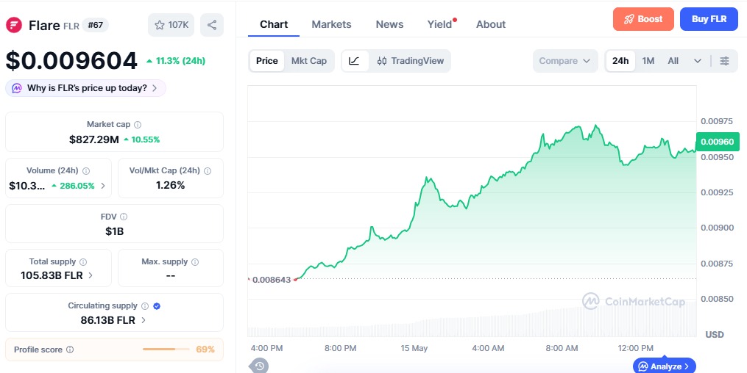Open FDV info icon
The image size is (747, 373).
124,217
